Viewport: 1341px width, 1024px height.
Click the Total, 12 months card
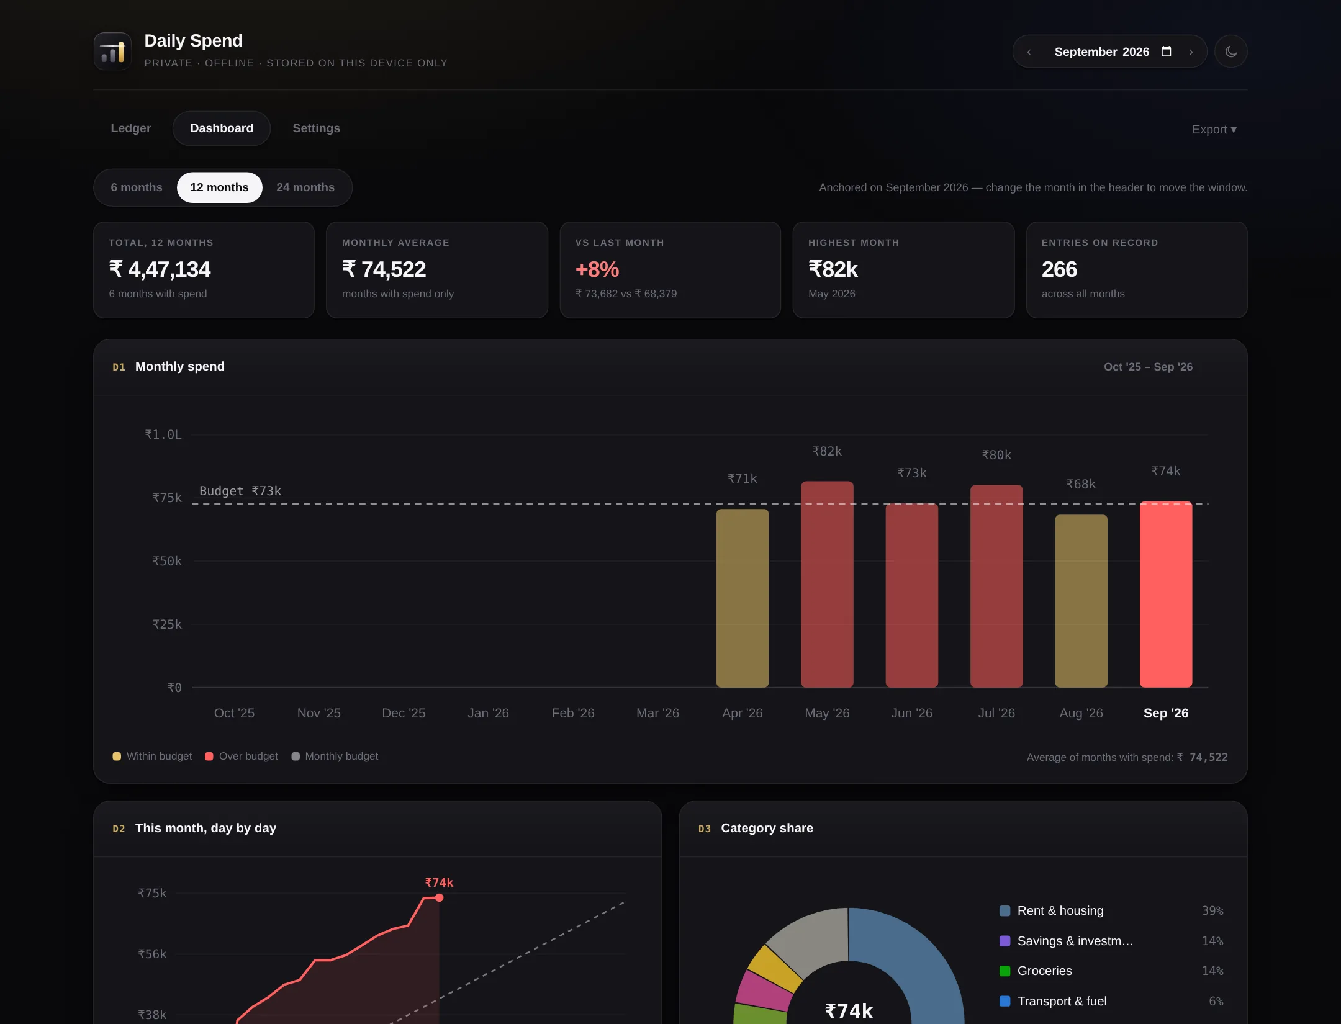click(204, 270)
